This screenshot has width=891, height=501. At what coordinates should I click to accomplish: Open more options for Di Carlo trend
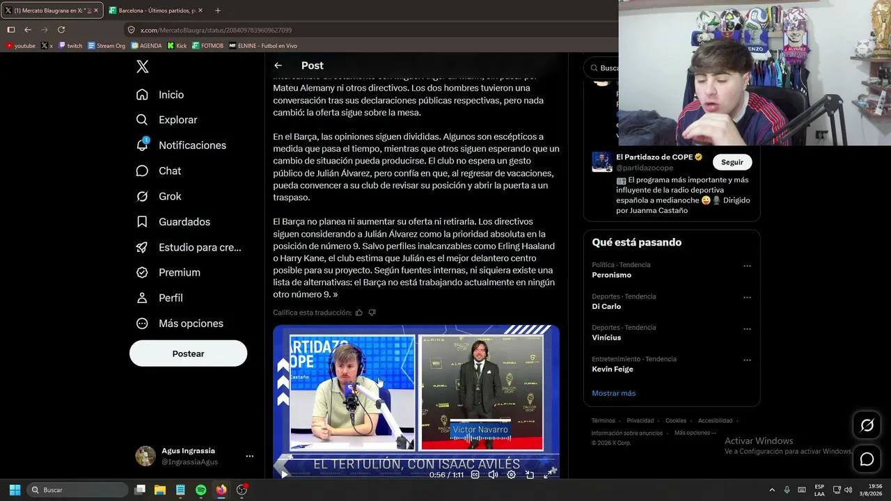[x=747, y=297]
